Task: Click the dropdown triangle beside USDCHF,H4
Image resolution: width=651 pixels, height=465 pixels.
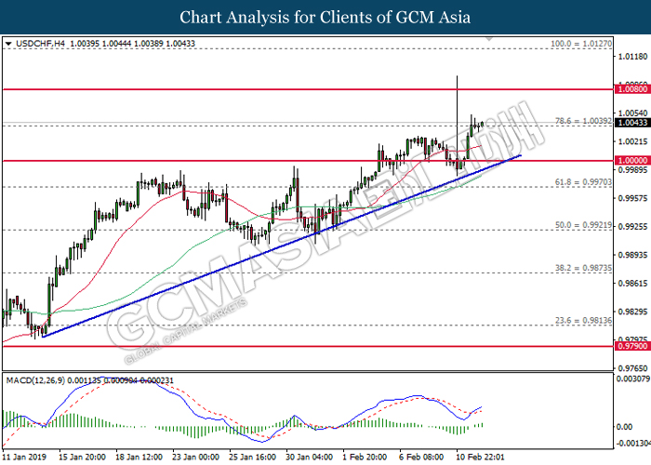Action: [x=8, y=43]
